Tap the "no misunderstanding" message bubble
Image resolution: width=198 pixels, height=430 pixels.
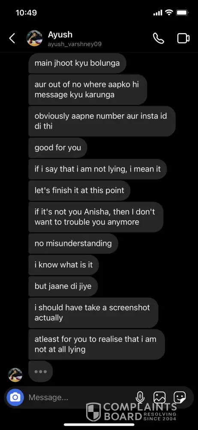point(73,243)
